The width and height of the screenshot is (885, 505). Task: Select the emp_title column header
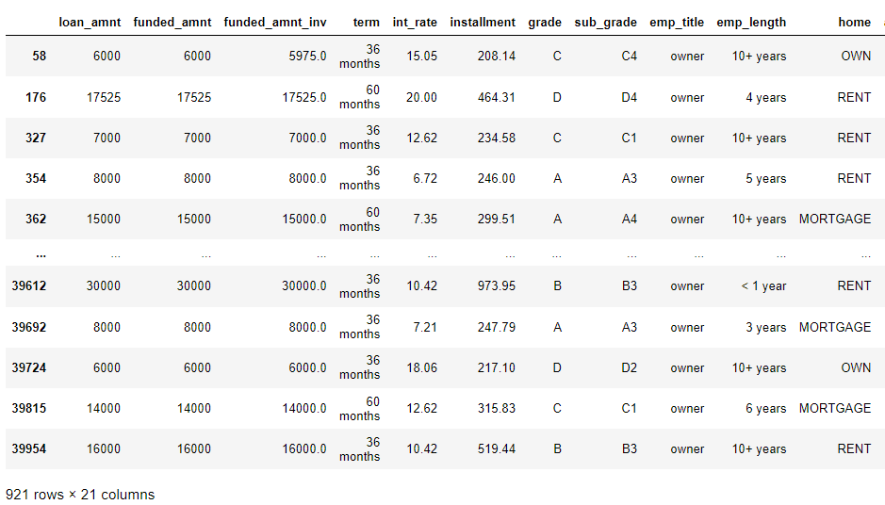[677, 22]
